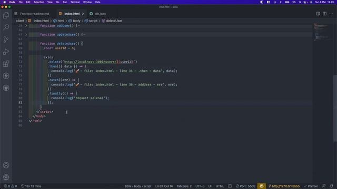The width and height of the screenshot is (337, 189).
Task: Open the File menu
Action: (21, 2)
